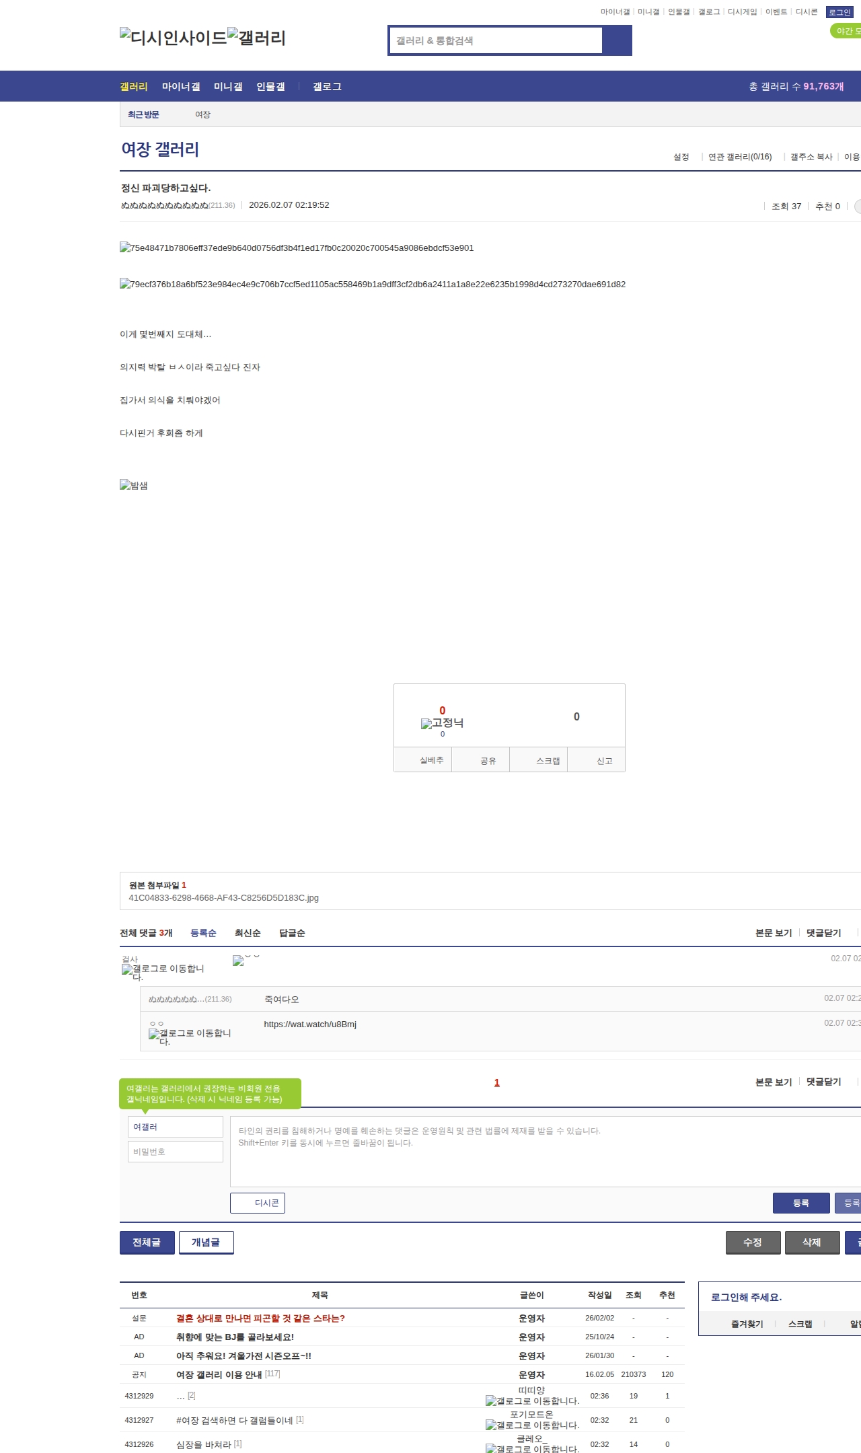Click the 수정 edit button
861x1453 pixels.
(753, 1242)
